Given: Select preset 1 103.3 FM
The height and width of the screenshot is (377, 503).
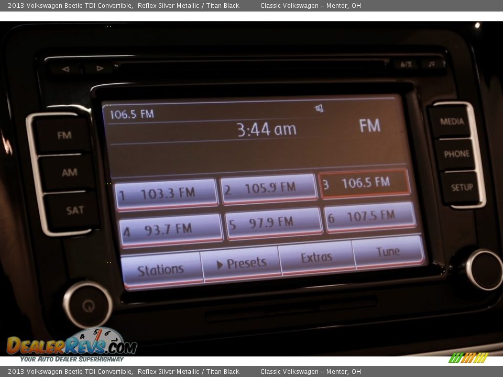Looking at the screenshot, I should tap(166, 194).
